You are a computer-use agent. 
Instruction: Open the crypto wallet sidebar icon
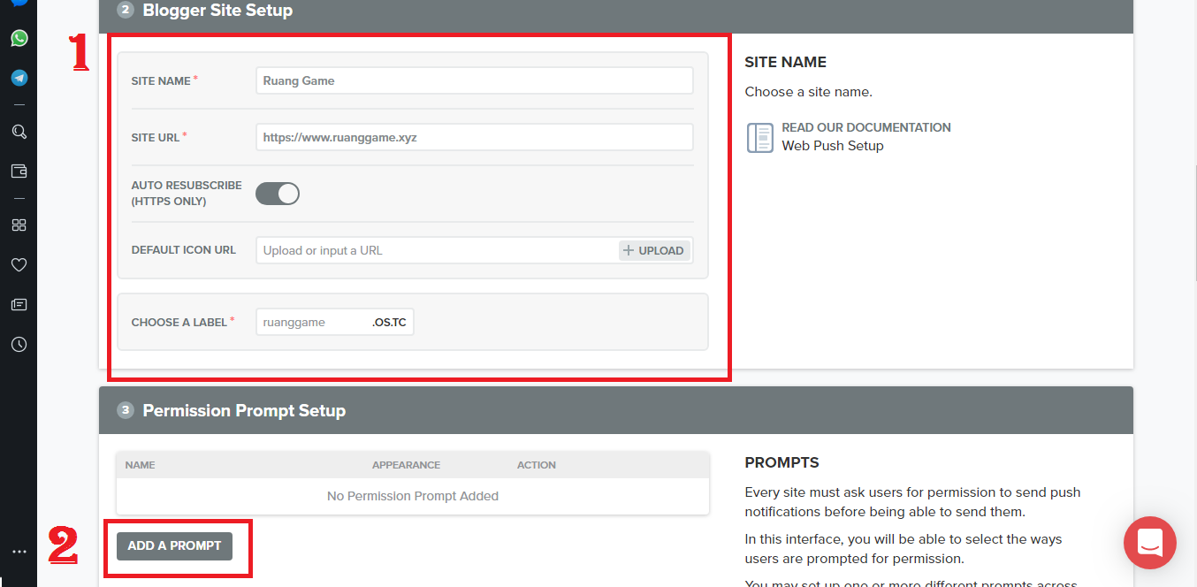(19, 171)
